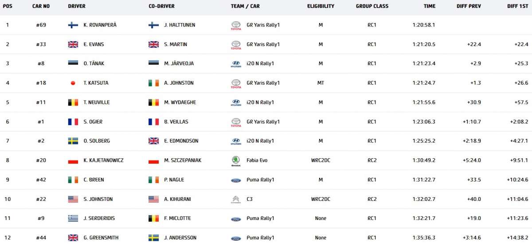The width and height of the screenshot is (532, 247).
Task: Click Greece flag beside J. Serderidis
Action: (73, 219)
